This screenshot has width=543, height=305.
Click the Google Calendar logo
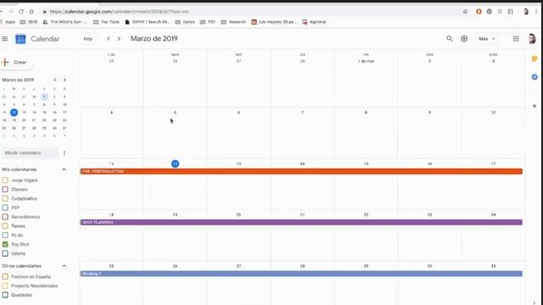point(20,39)
